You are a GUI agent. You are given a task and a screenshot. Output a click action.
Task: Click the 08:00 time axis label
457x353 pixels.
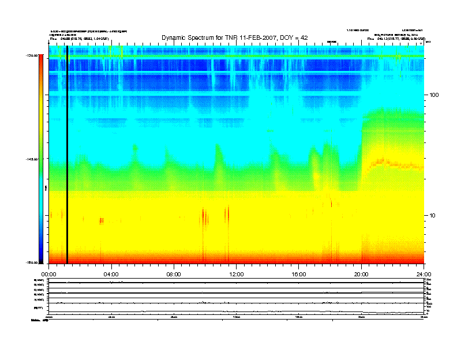[x=174, y=275]
